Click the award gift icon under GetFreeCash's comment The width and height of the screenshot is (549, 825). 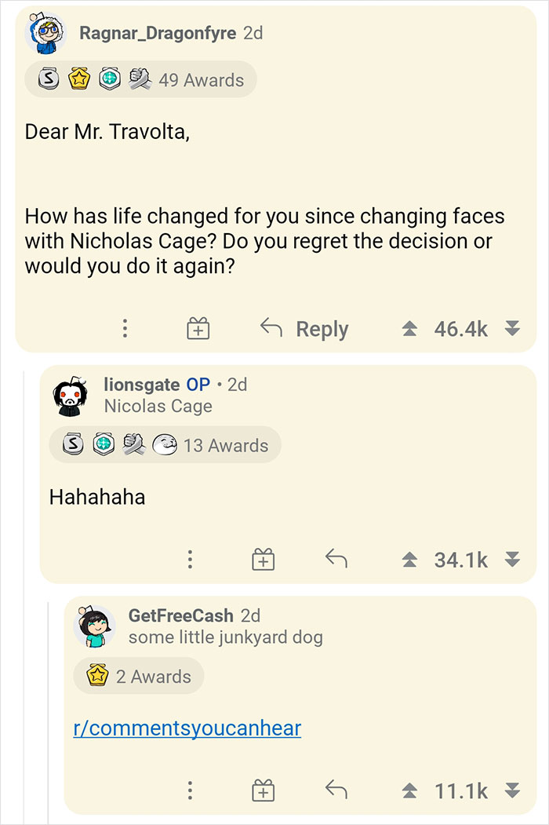tap(263, 790)
